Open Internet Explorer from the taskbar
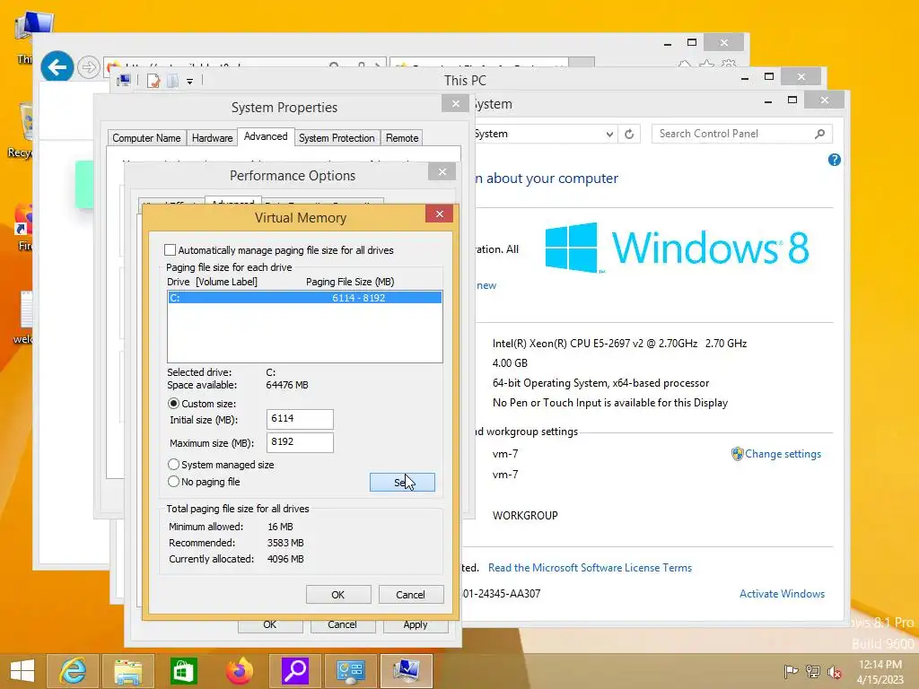 pos(73,671)
